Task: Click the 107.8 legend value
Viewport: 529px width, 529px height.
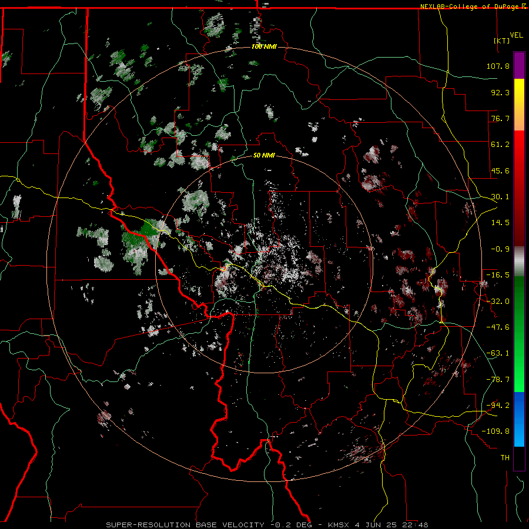Action: (498, 66)
